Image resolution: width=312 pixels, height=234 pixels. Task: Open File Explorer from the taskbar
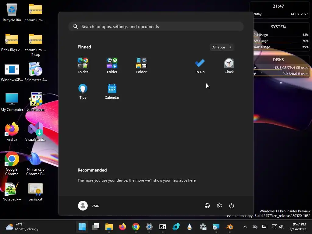[109, 227]
